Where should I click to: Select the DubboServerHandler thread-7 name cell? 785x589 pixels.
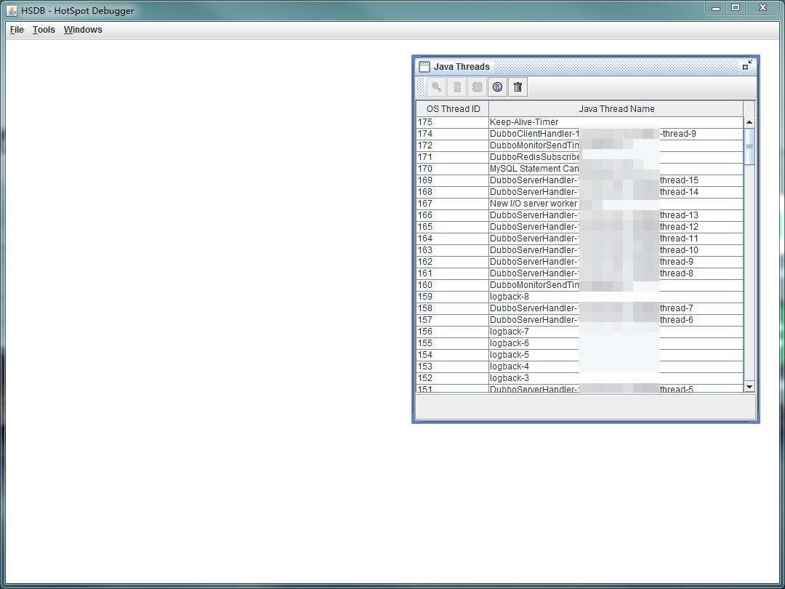tap(616, 308)
